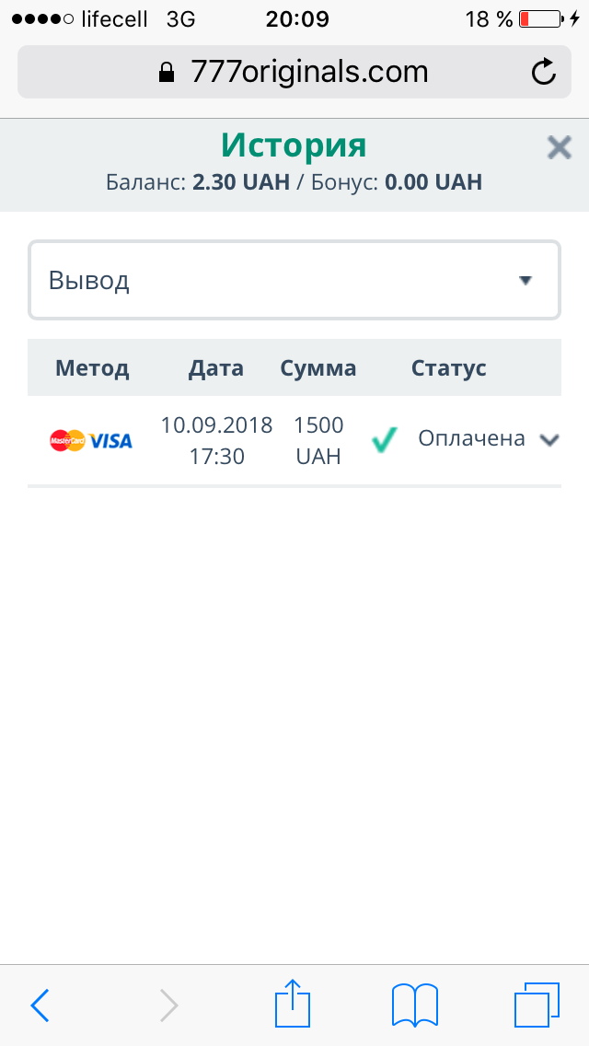Go back to previous page

40,1005
